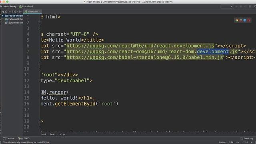
Task: Click 'html' in bottom breadcrumb
Action: [x=44, y=134]
